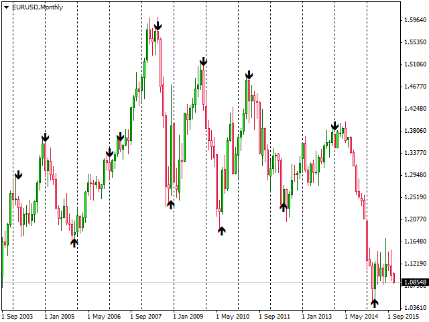Click the triangle beside the EURUSD,Monthly title
Image resolution: width=429 pixels, height=322 pixels.
(6, 7)
